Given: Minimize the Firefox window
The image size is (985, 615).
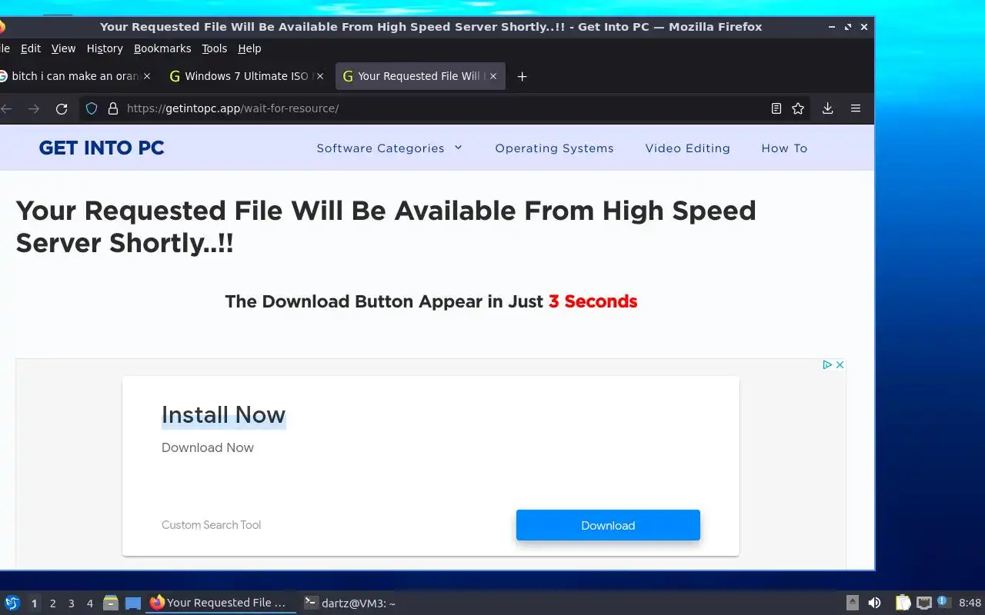Looking at the screenshot, I should point(832,26).
